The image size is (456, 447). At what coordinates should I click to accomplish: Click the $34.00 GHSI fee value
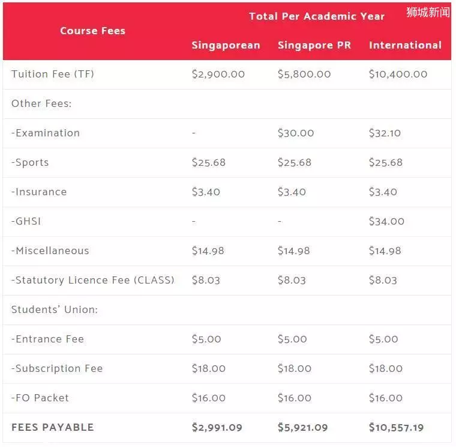(386, 221)
